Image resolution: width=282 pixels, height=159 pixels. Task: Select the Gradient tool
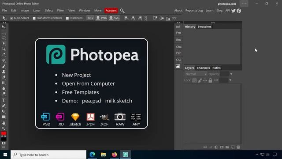[4, 83]
